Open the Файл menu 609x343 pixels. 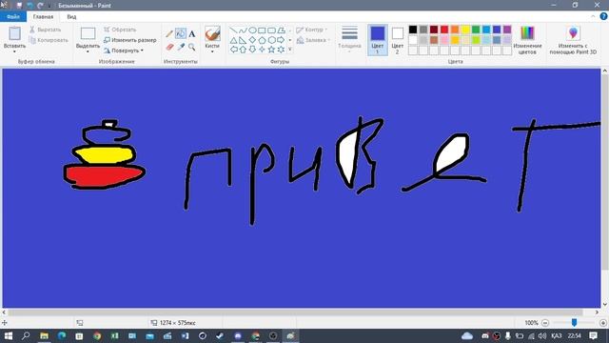click(x=12, y=17)
